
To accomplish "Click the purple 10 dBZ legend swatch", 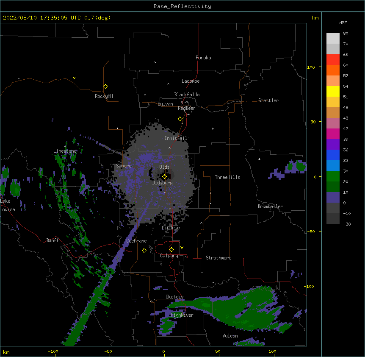I will (333, 198).
